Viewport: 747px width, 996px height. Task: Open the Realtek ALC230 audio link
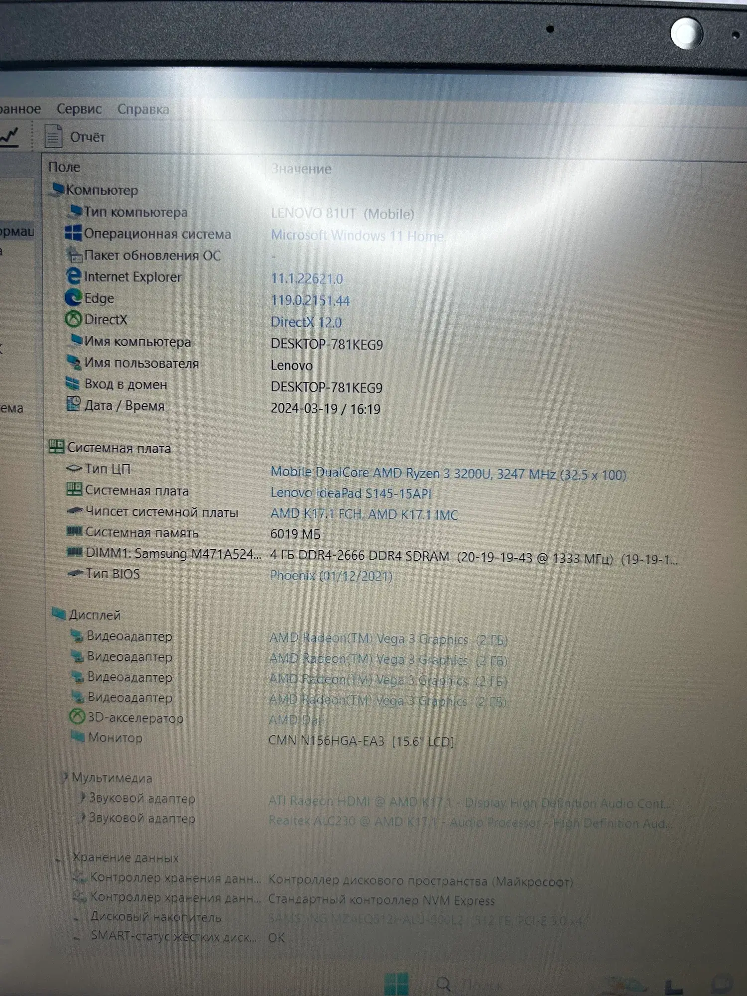[x=471, y=822]
